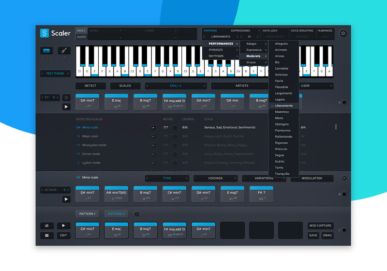Toggle HUMANIZE
The width and height of the screenshot is (387, 271).
coord(325,30)
